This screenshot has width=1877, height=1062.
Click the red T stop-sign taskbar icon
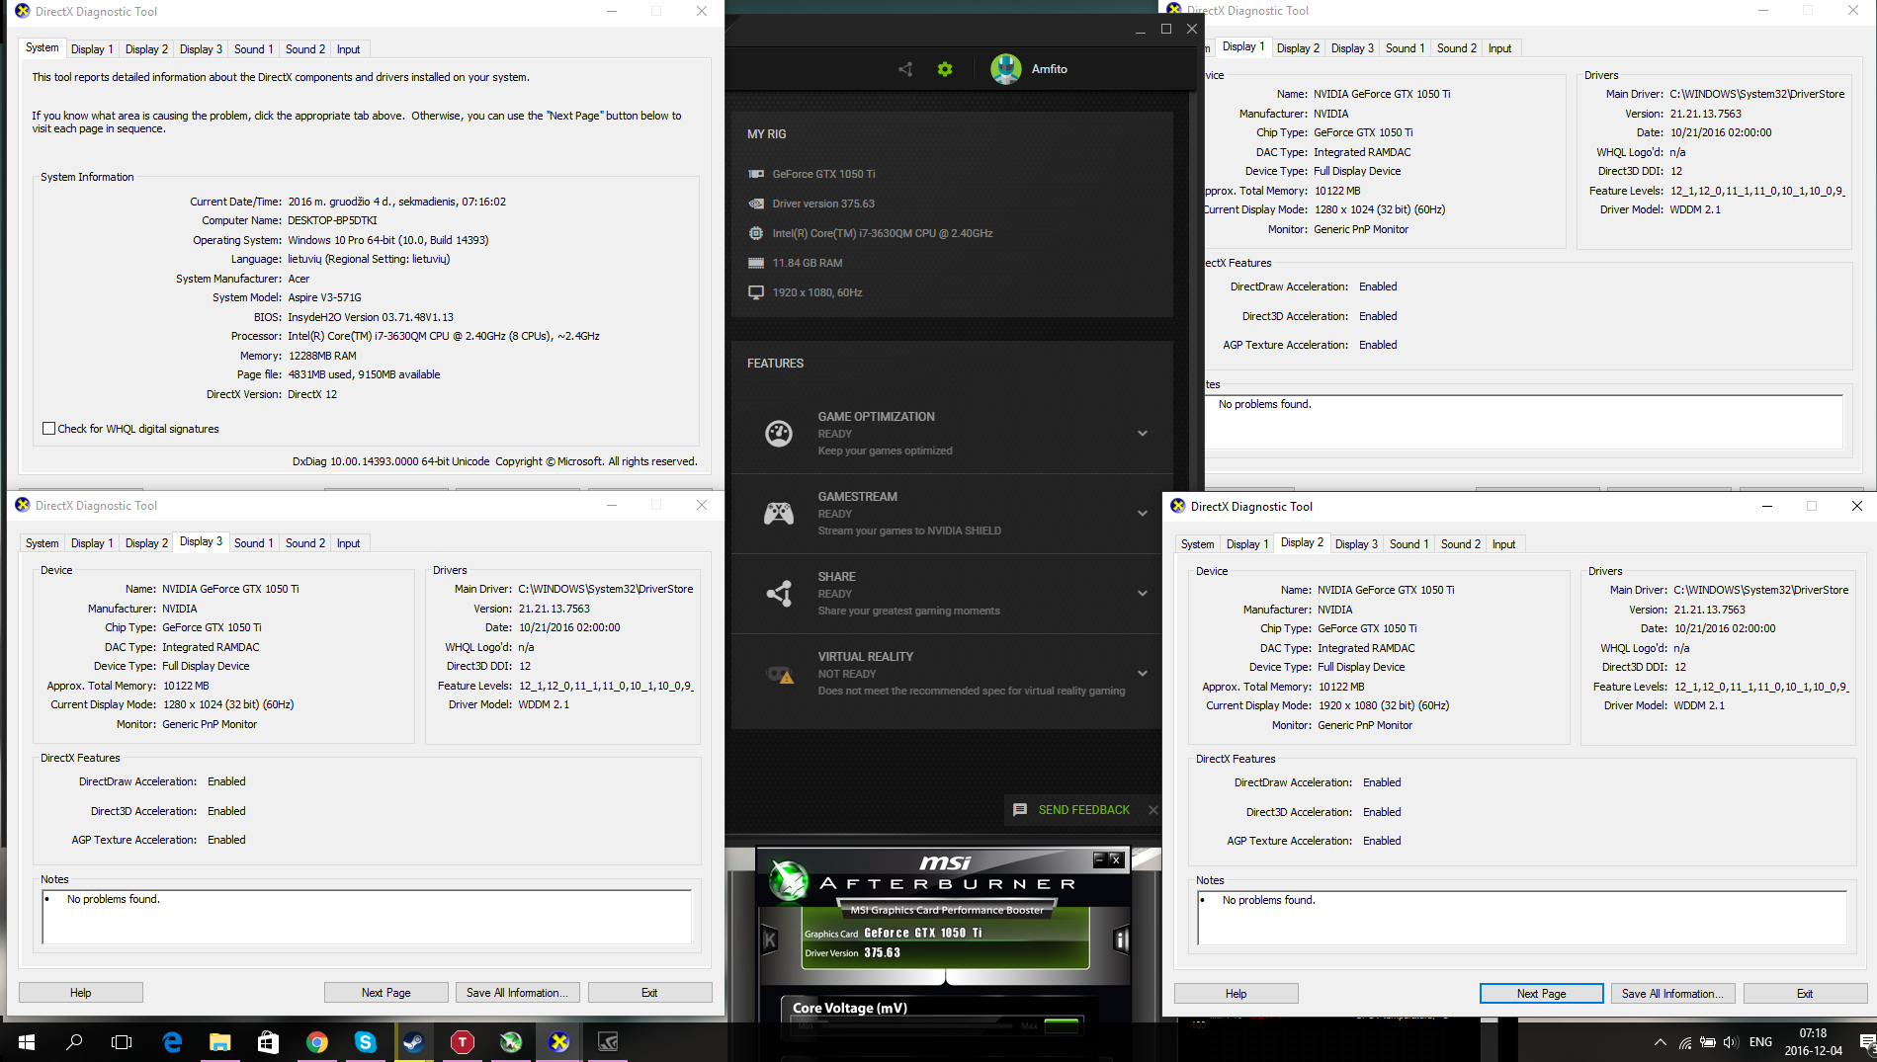click(462, 1041)
